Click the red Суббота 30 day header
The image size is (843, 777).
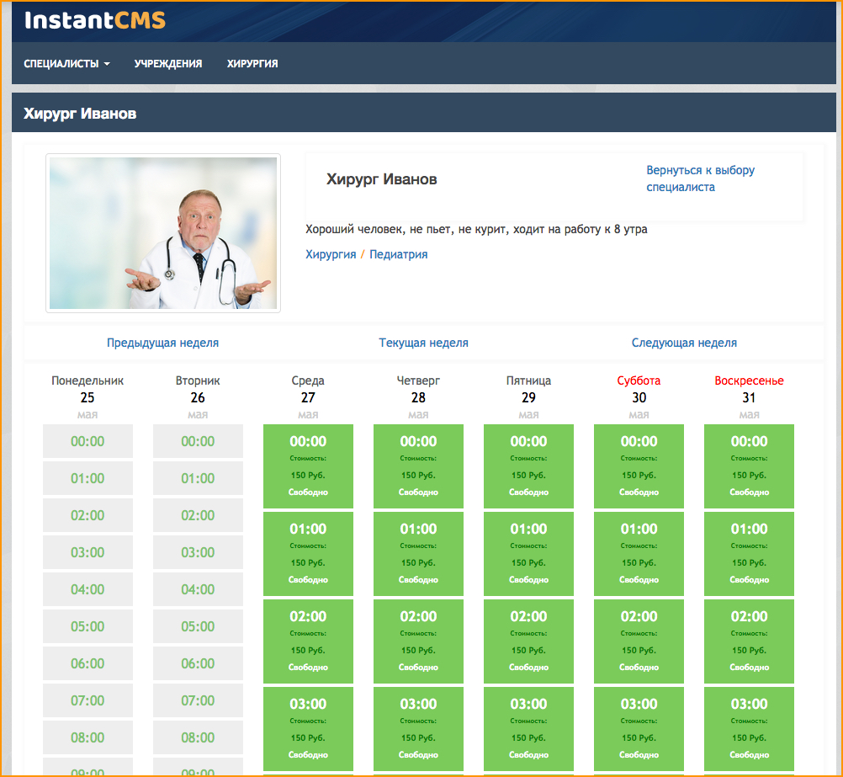click(639, 397)
